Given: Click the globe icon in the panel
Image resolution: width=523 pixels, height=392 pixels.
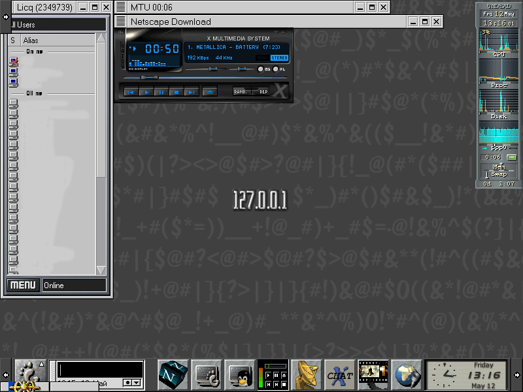Looking at the screenshot, I should 407,375.
